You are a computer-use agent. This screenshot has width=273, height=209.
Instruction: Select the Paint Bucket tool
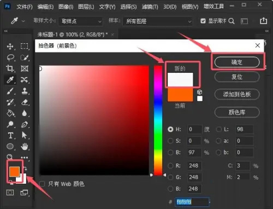tap(10, 113)
